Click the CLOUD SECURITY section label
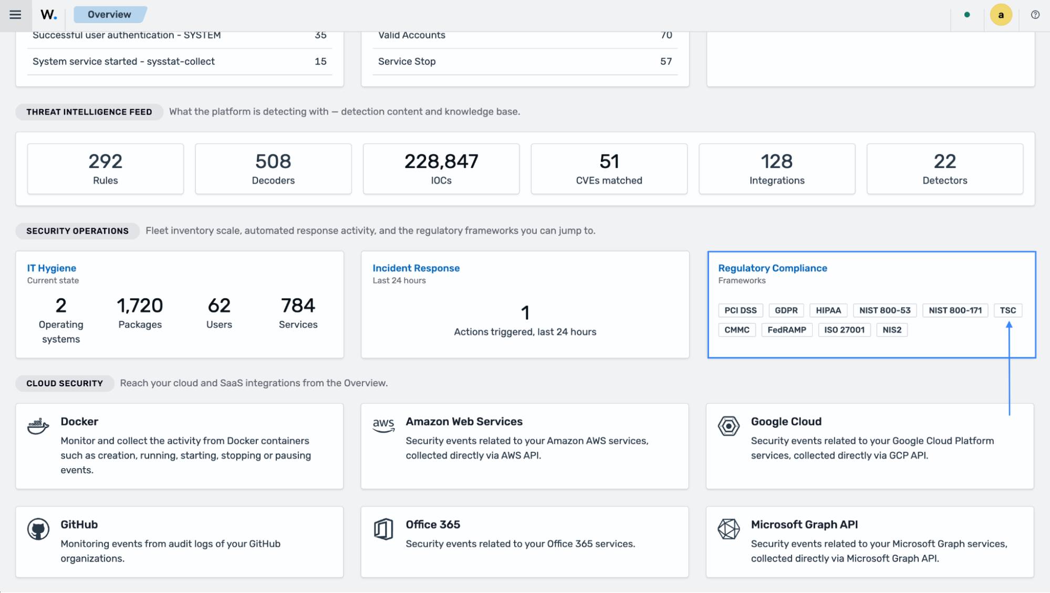Image resolution: width=1050 pixels, height=593 pixels. tap(65, 384)
